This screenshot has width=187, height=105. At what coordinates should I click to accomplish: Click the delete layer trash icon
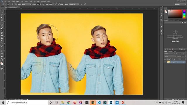(184, 99)
